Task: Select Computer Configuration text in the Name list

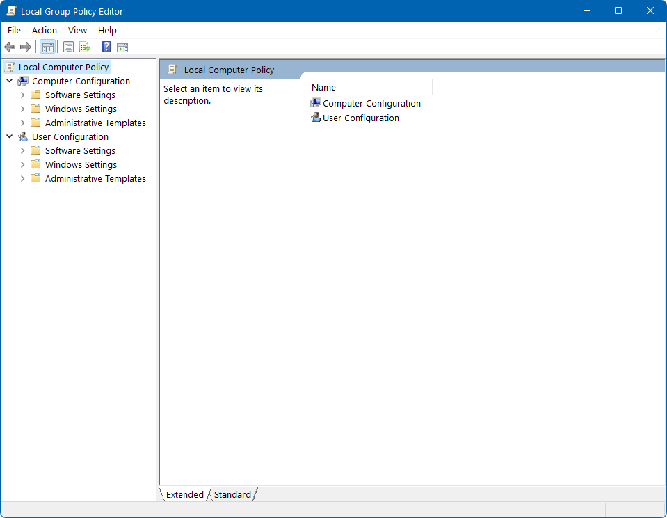Action: [371, 103]
